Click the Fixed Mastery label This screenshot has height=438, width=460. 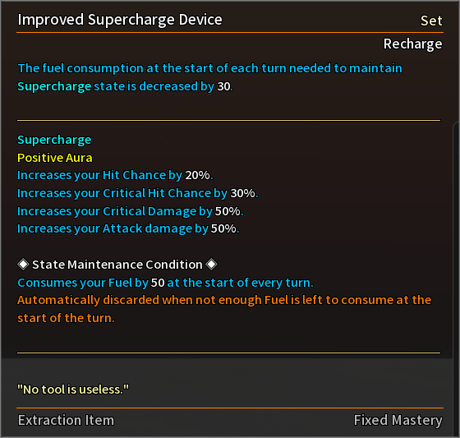(x=398, y=421)
